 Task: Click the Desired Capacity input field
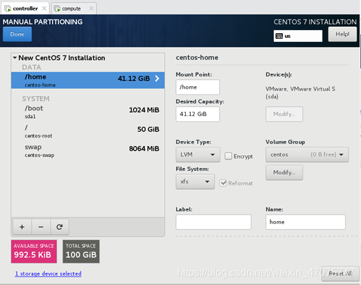click(197, 114)
